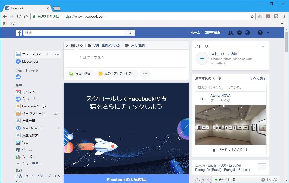The height and width of the screenshot is (183, 289).
Task: Click ホーム in the top navigation
Action: (x=195, y=33)
